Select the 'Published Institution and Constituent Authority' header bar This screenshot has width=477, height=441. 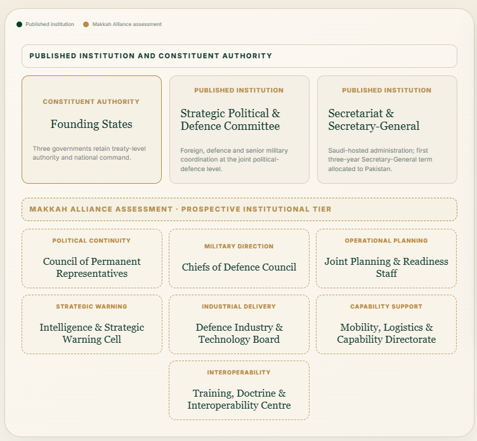coord(239,56)
